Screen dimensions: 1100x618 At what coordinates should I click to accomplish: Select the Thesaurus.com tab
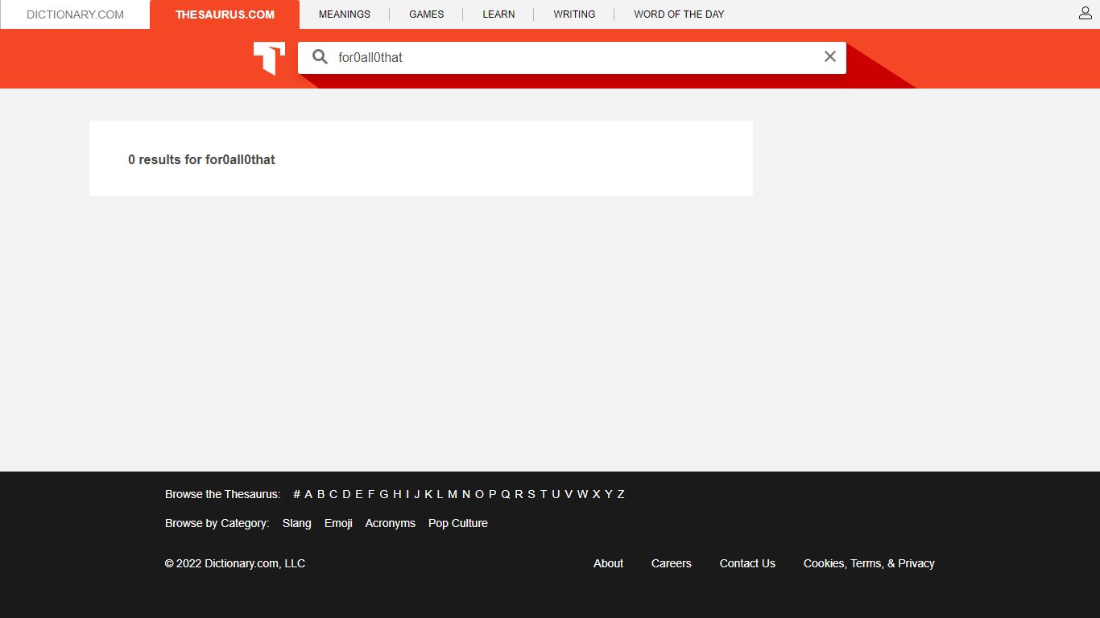(225, 14)
